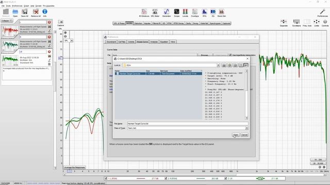Open the SPL Meter tool
The image size is (330, 185).
155,12
